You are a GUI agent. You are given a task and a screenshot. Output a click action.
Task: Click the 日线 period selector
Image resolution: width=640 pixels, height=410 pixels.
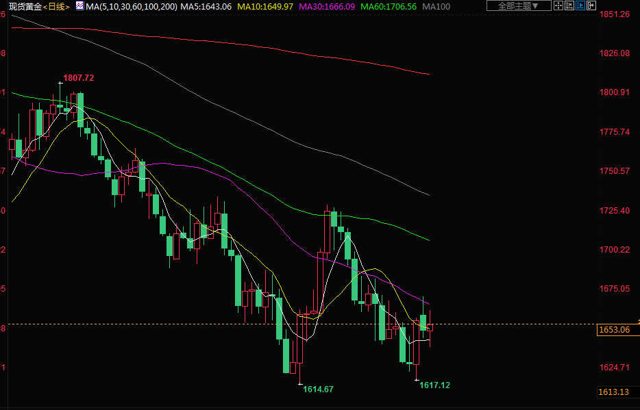coord(57,6)
